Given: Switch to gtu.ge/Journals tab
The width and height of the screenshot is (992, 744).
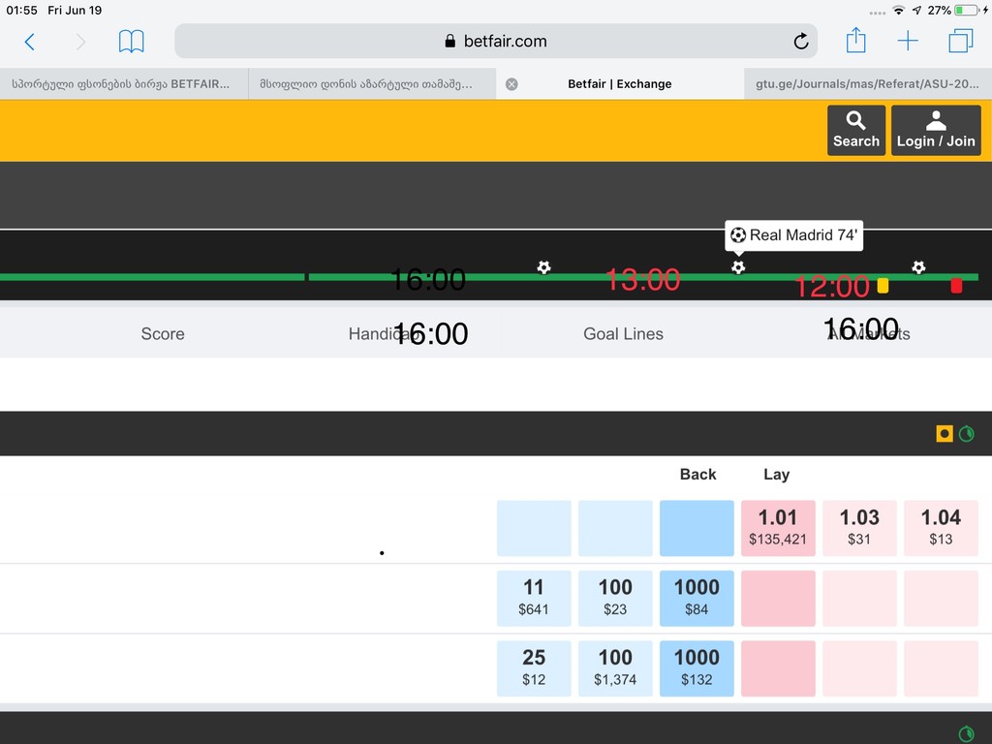Looking at the screenshot, I should [x=867, y=84].
